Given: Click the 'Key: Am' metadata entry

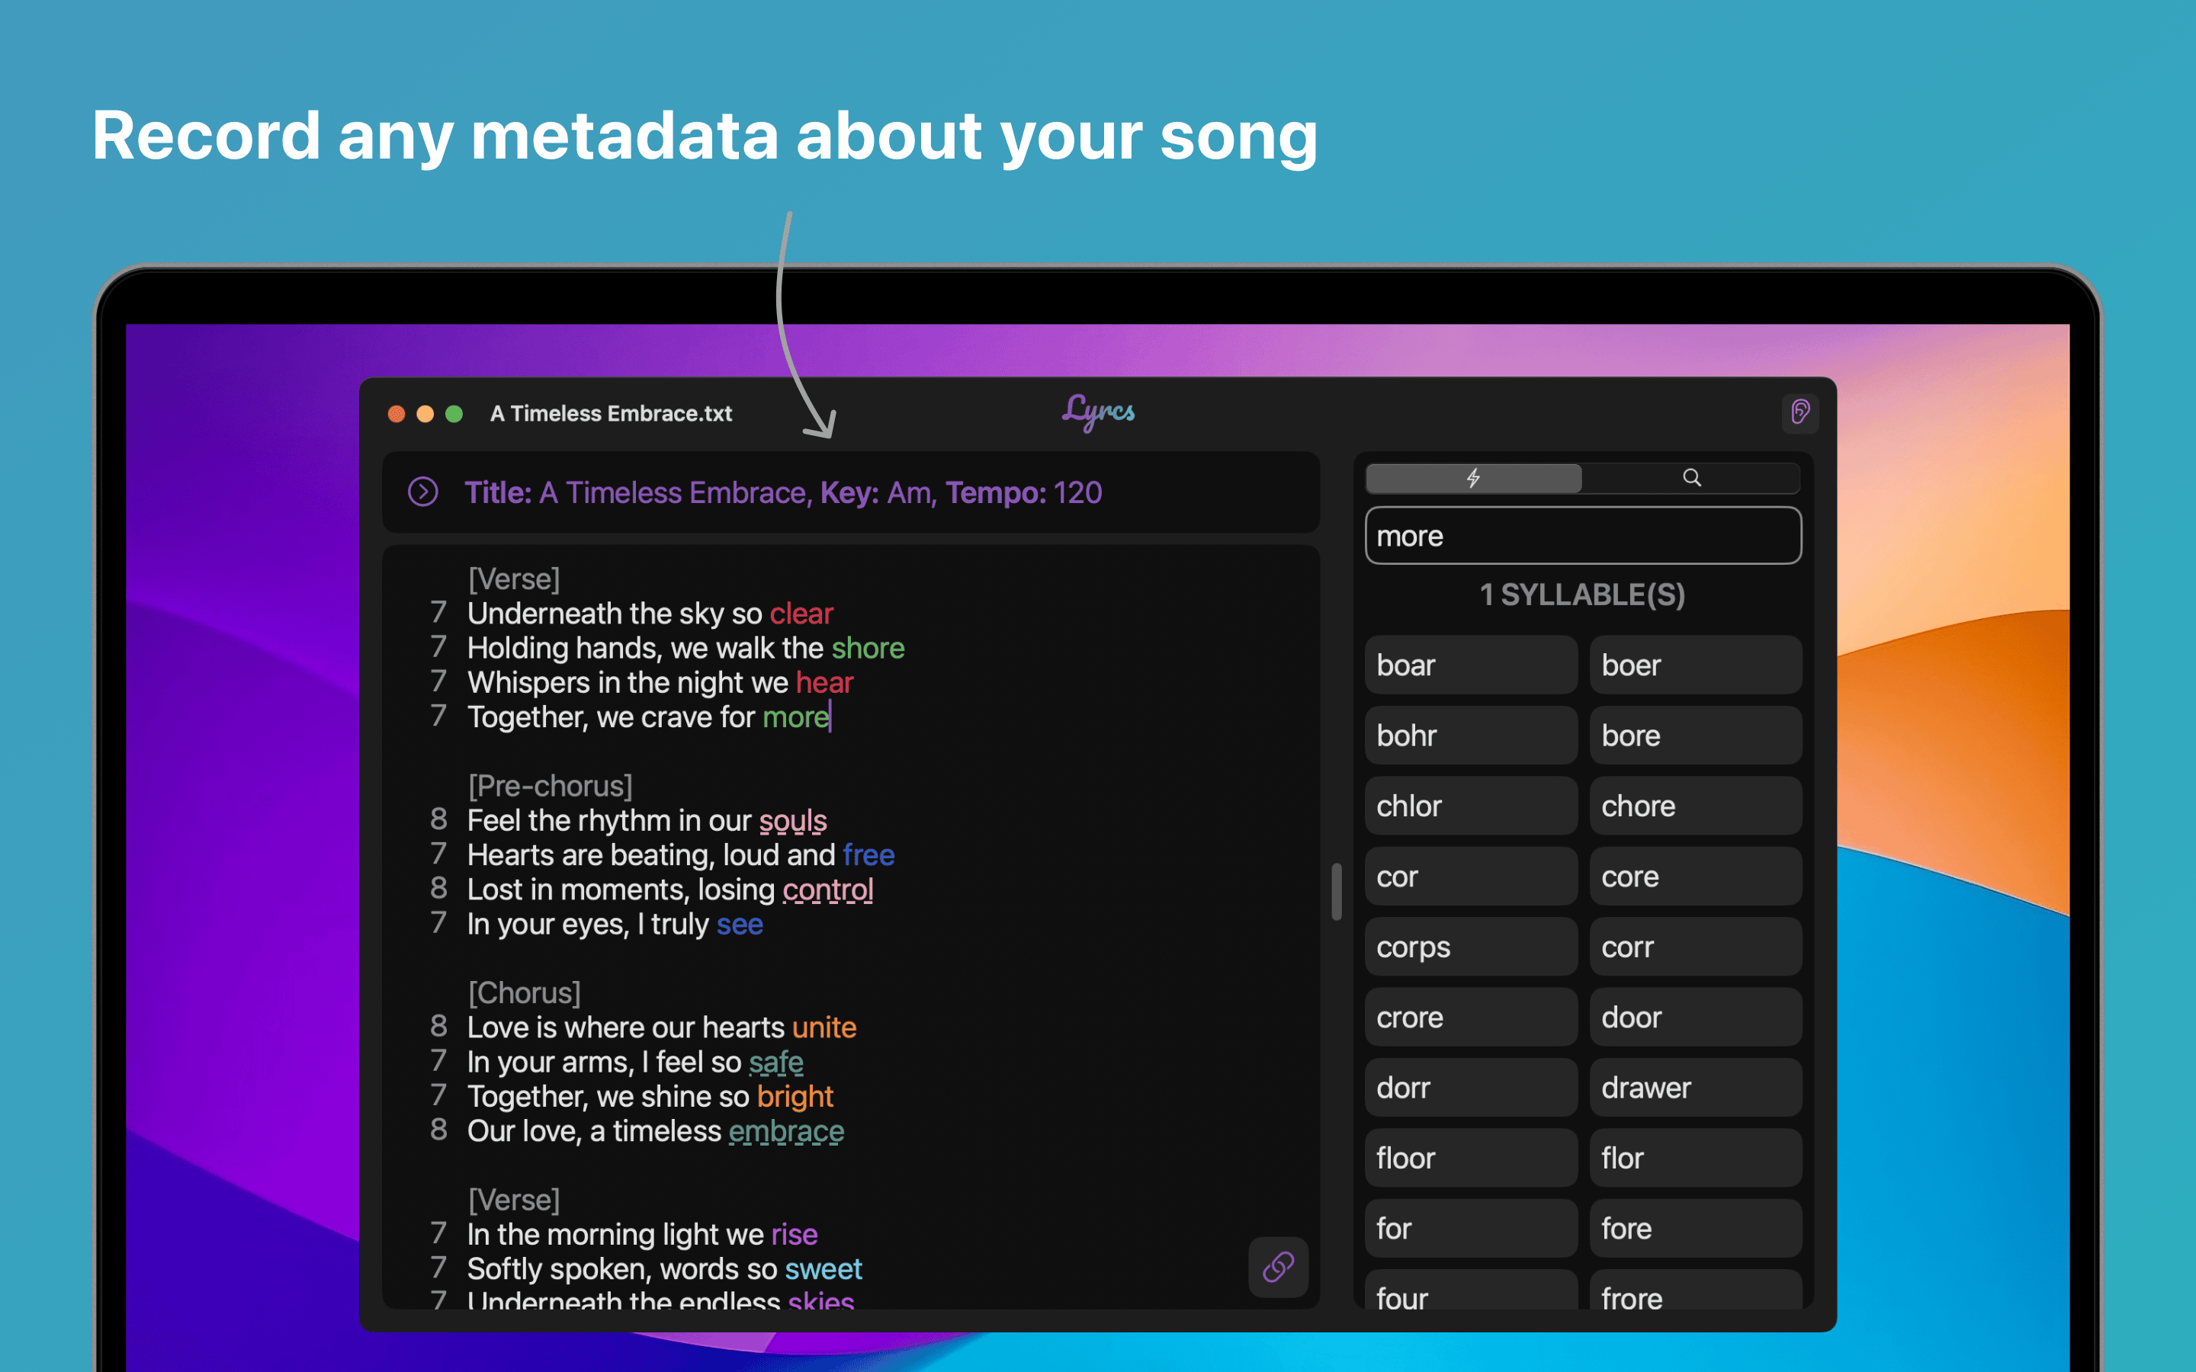Looking at the screenshot, I should click(878, 492).
